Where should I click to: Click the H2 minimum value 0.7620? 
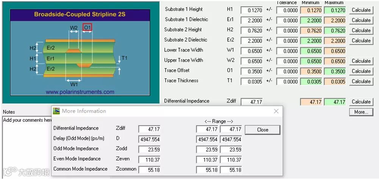tap(311, 31)
